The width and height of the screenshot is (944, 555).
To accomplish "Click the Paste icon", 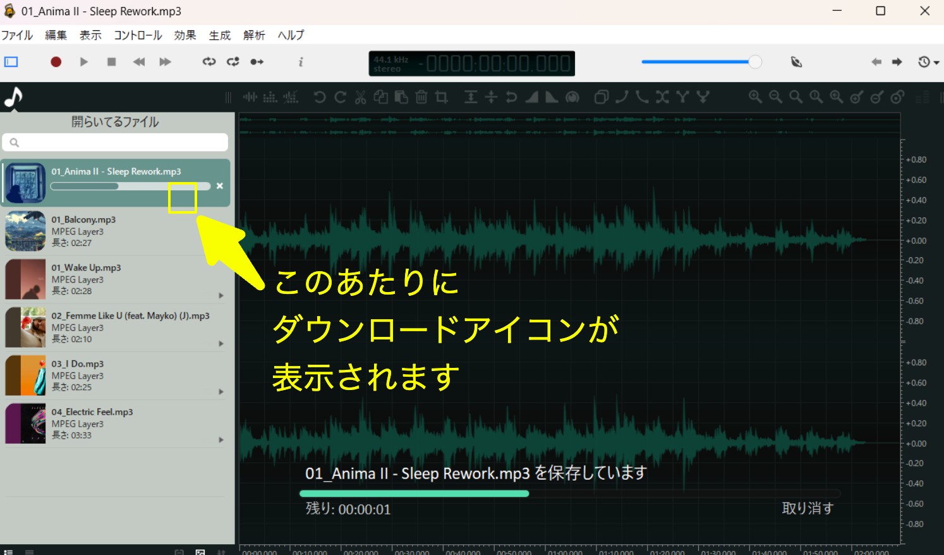I will [401, 97].
